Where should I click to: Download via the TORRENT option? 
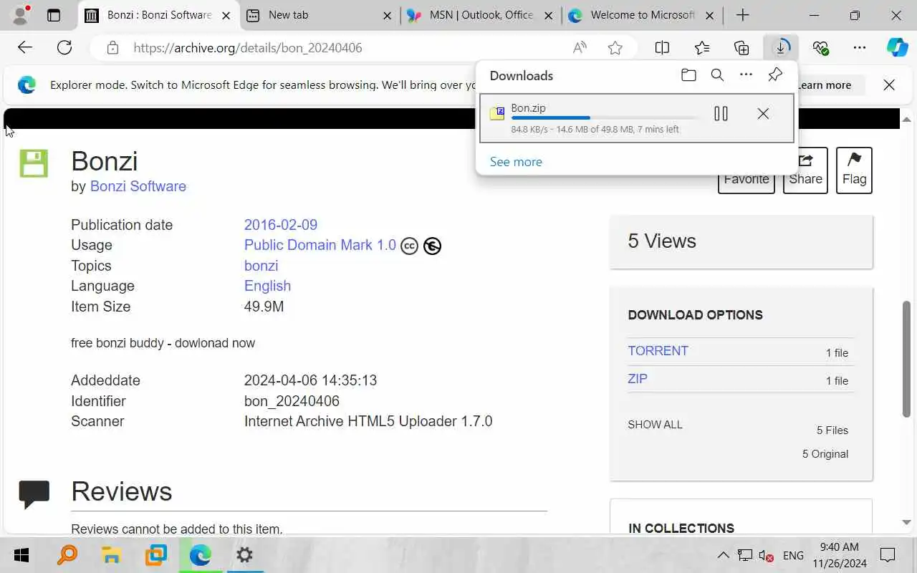[x=658, y=351]
